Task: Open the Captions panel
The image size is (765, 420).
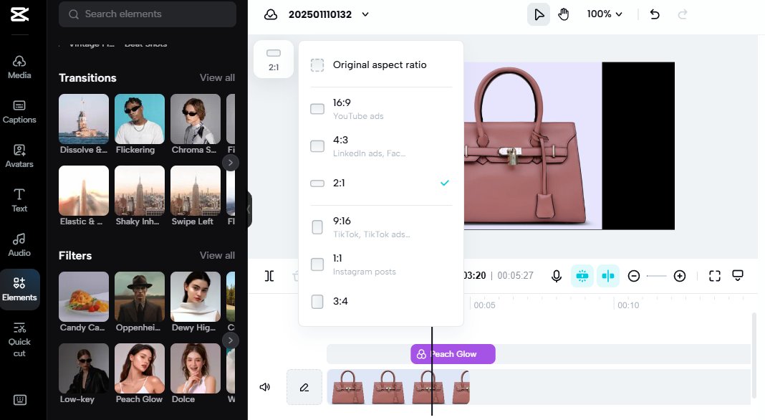Action: [x=19, y=112]
